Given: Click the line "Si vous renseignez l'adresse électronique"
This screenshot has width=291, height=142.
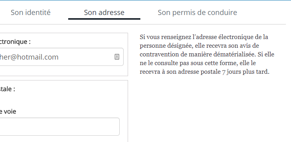Looking at the screenshot, I should [204, 37].
